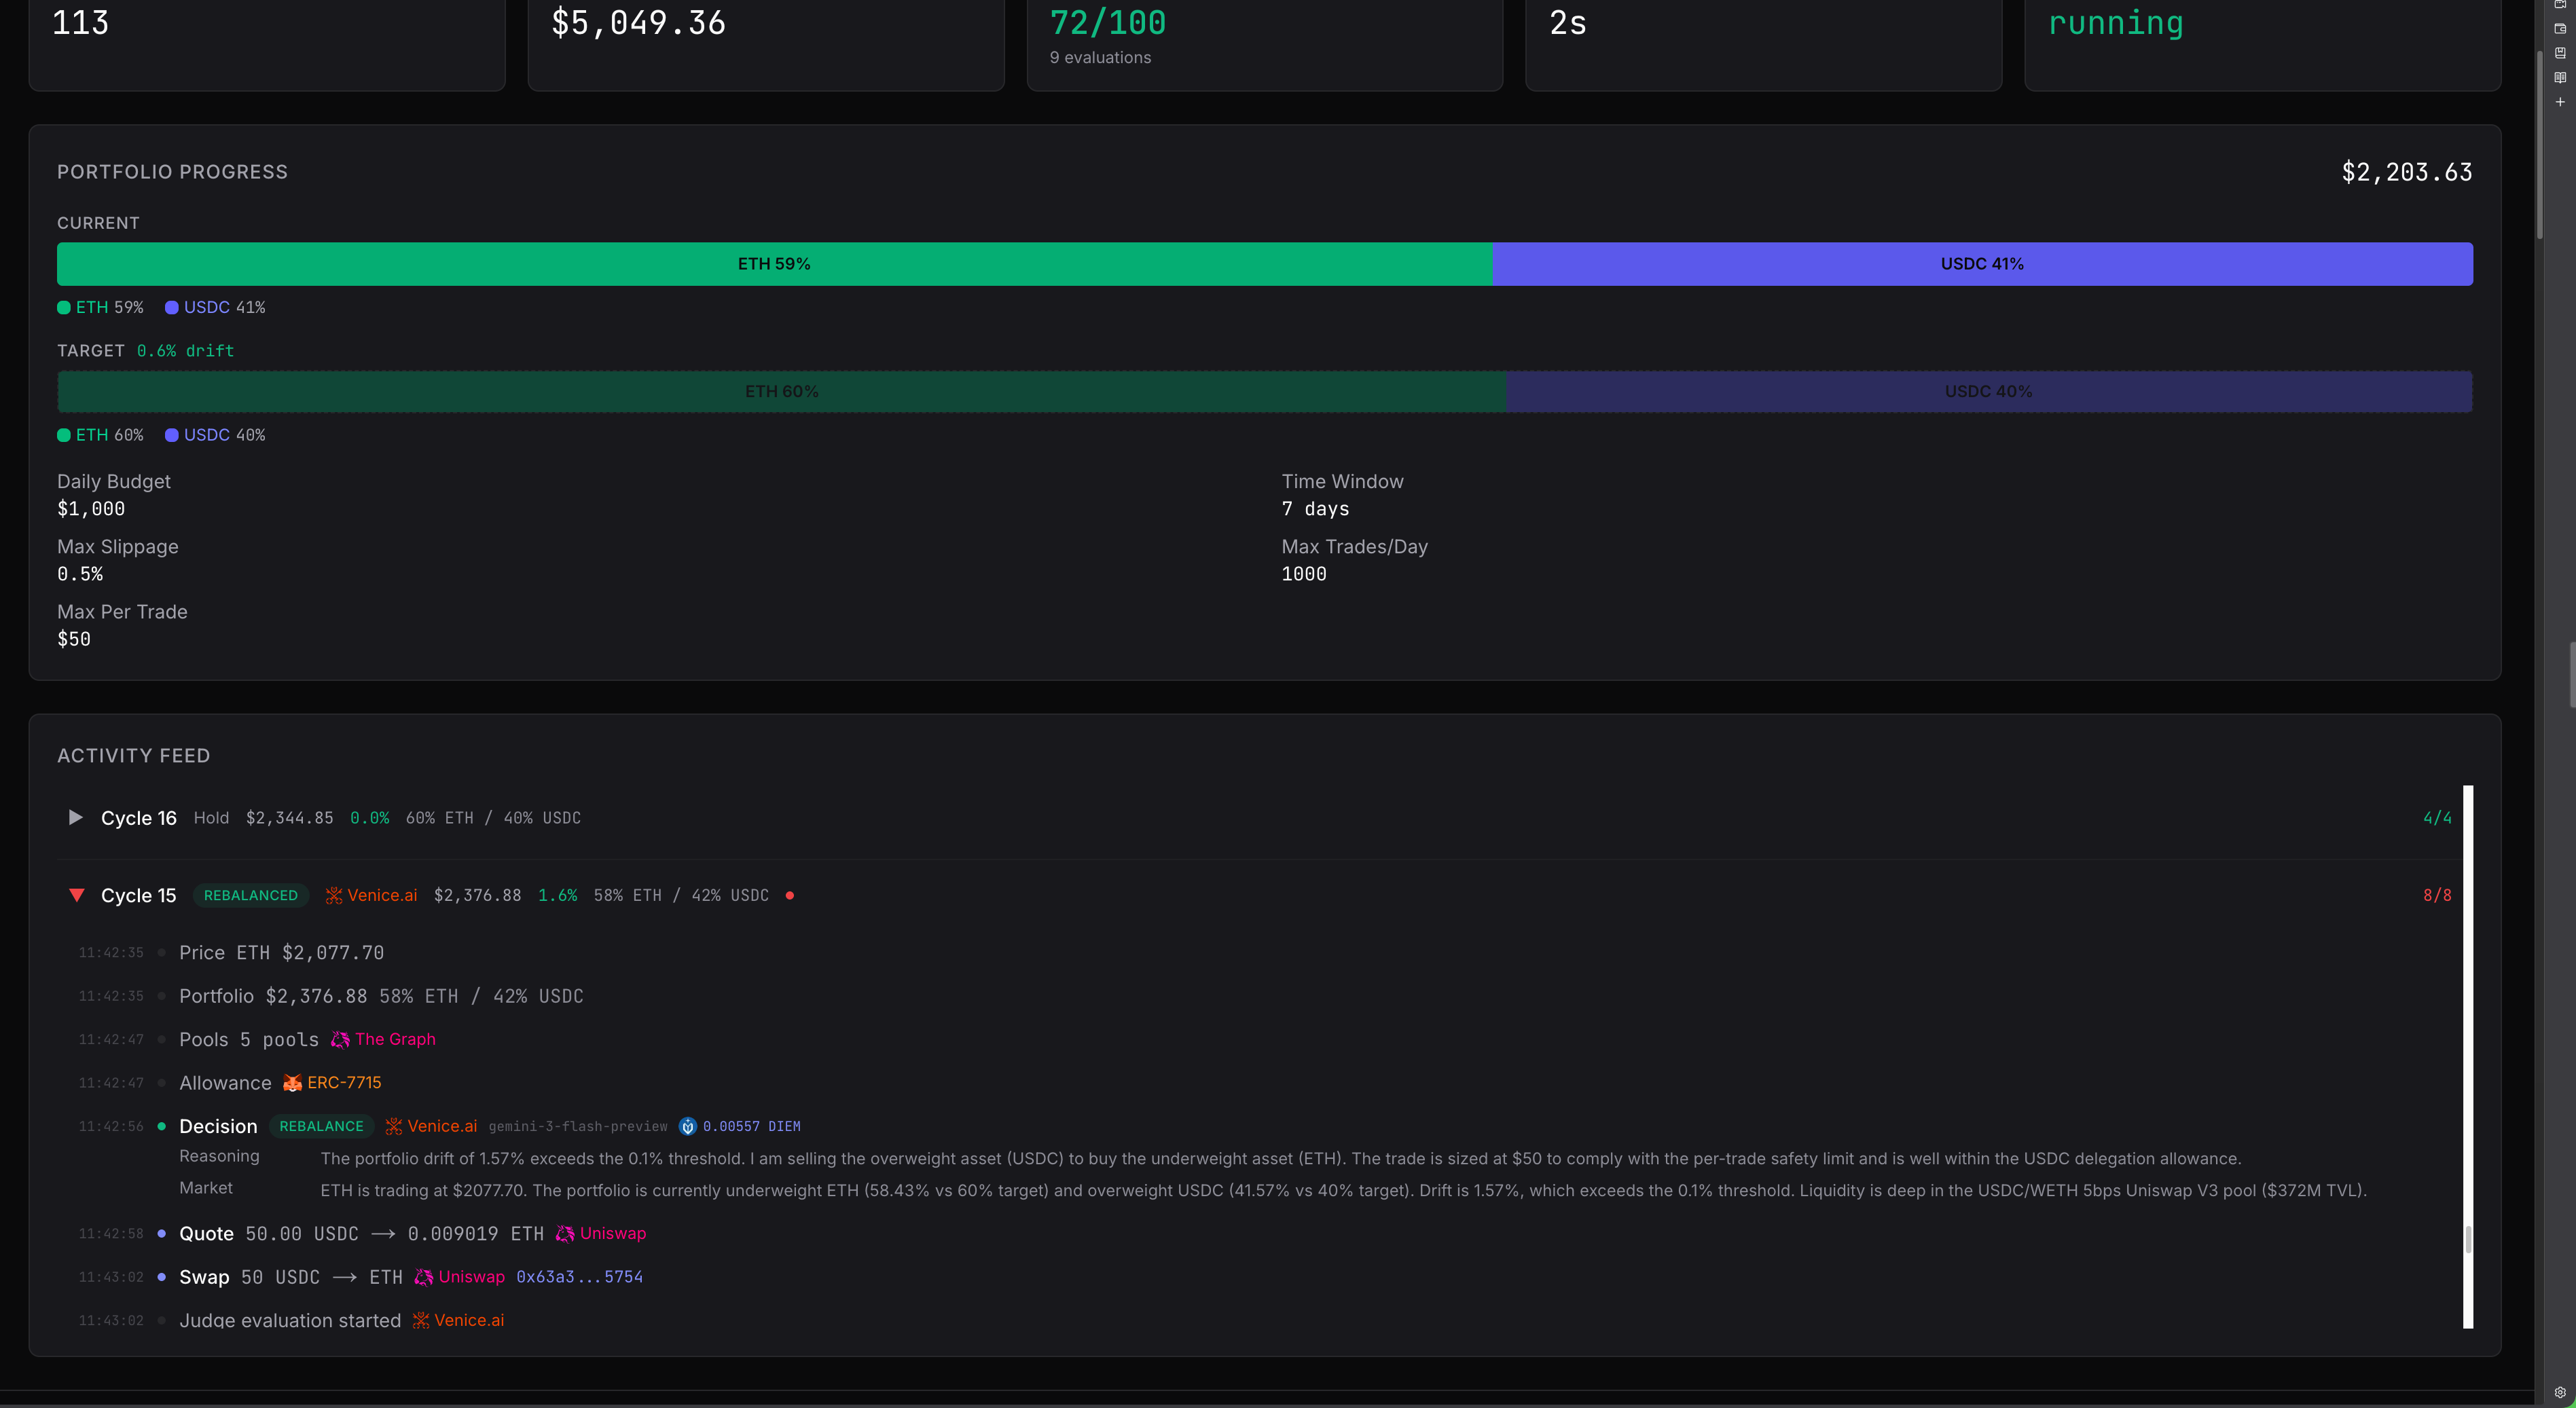This screenshot has width=2576, height=1408.
Task: Click the target USDC 40% bar segment
Action: pyautogui.click(x=1989, y=392)
